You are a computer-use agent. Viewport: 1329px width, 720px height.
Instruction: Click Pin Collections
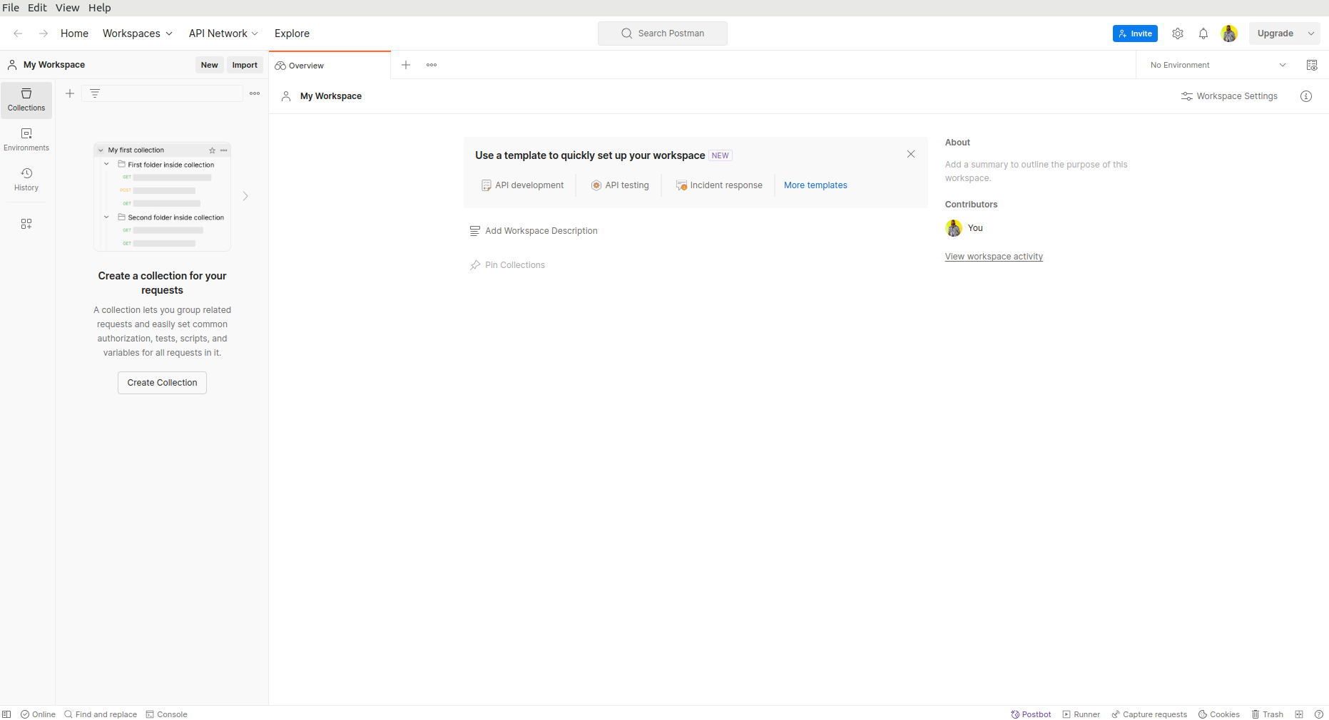(x=507, y=265)
